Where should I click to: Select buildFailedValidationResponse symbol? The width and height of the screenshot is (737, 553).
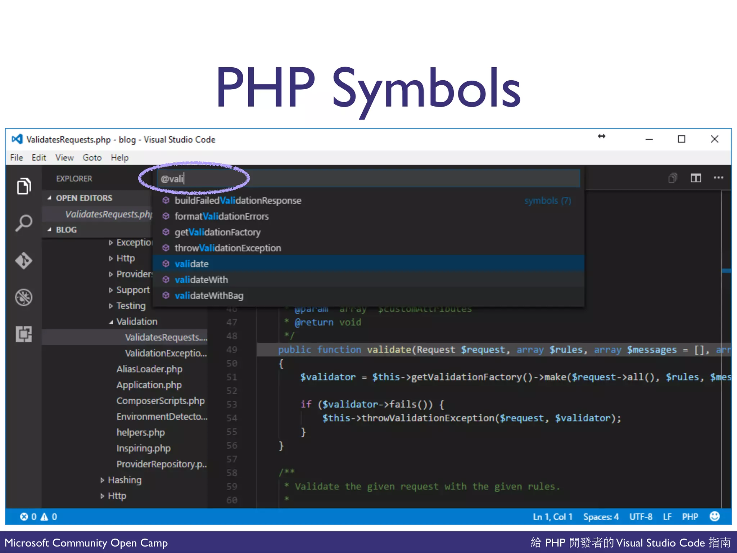368,200
